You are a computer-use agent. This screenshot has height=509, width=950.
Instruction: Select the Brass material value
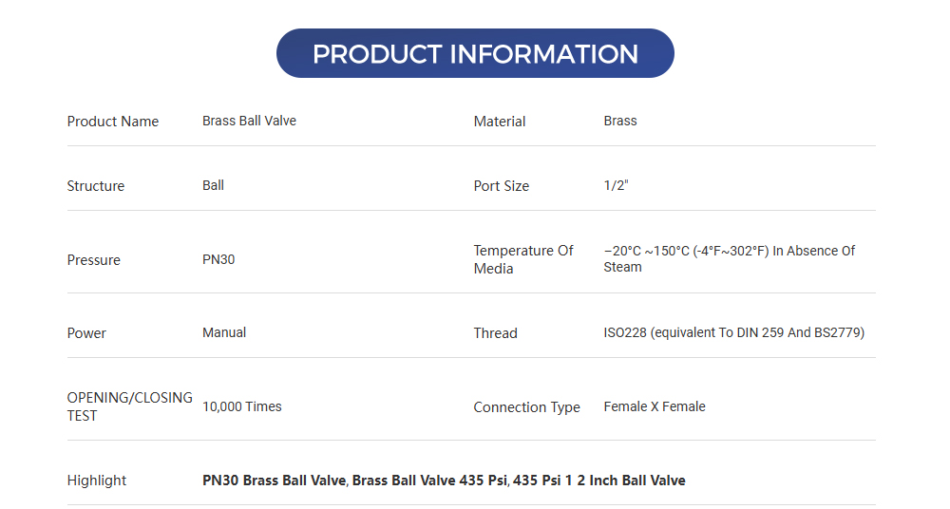click(x=620, y=121)
